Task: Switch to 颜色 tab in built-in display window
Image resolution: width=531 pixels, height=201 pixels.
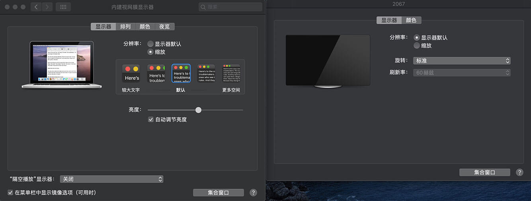Action: (x=145, y=27)
